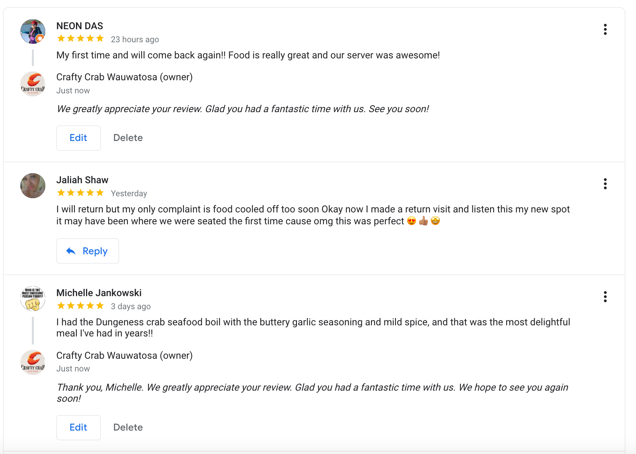Open Jaliah Shaw reviewer name link
This screenshot has width=636, height=454.
82,180
